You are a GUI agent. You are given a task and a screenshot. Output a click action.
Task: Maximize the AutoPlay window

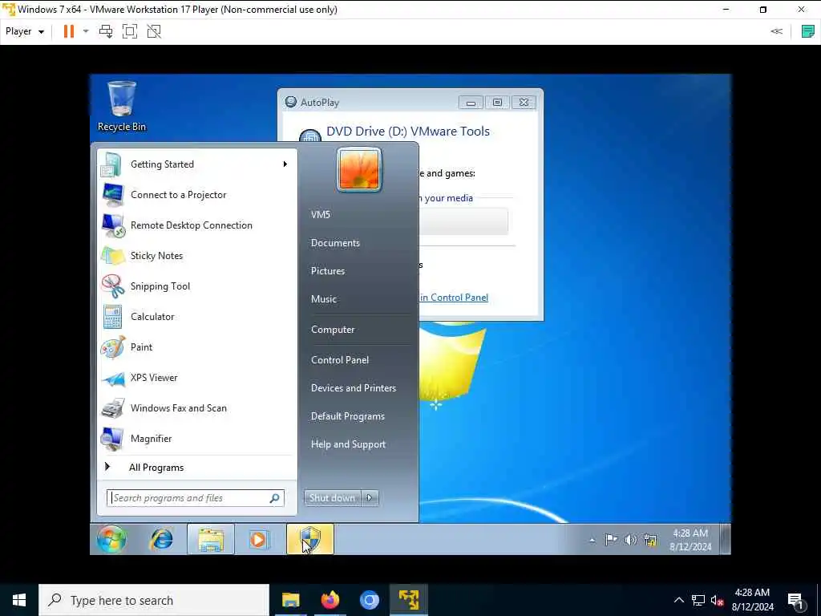[x=497, y=103]
